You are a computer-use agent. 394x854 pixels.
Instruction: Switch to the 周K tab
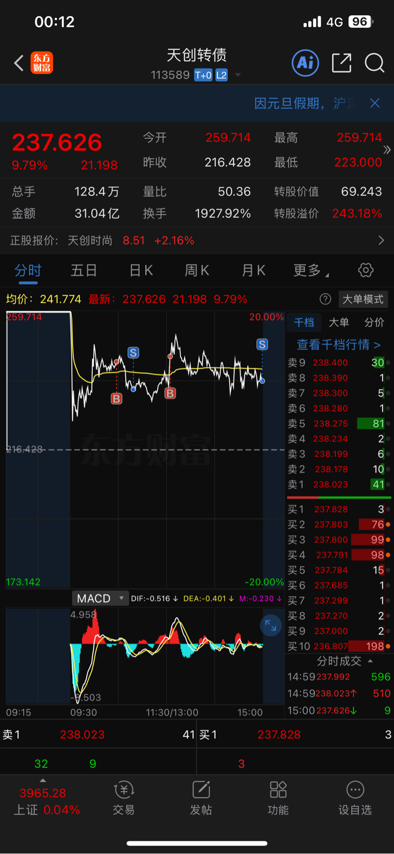point(197,270)
